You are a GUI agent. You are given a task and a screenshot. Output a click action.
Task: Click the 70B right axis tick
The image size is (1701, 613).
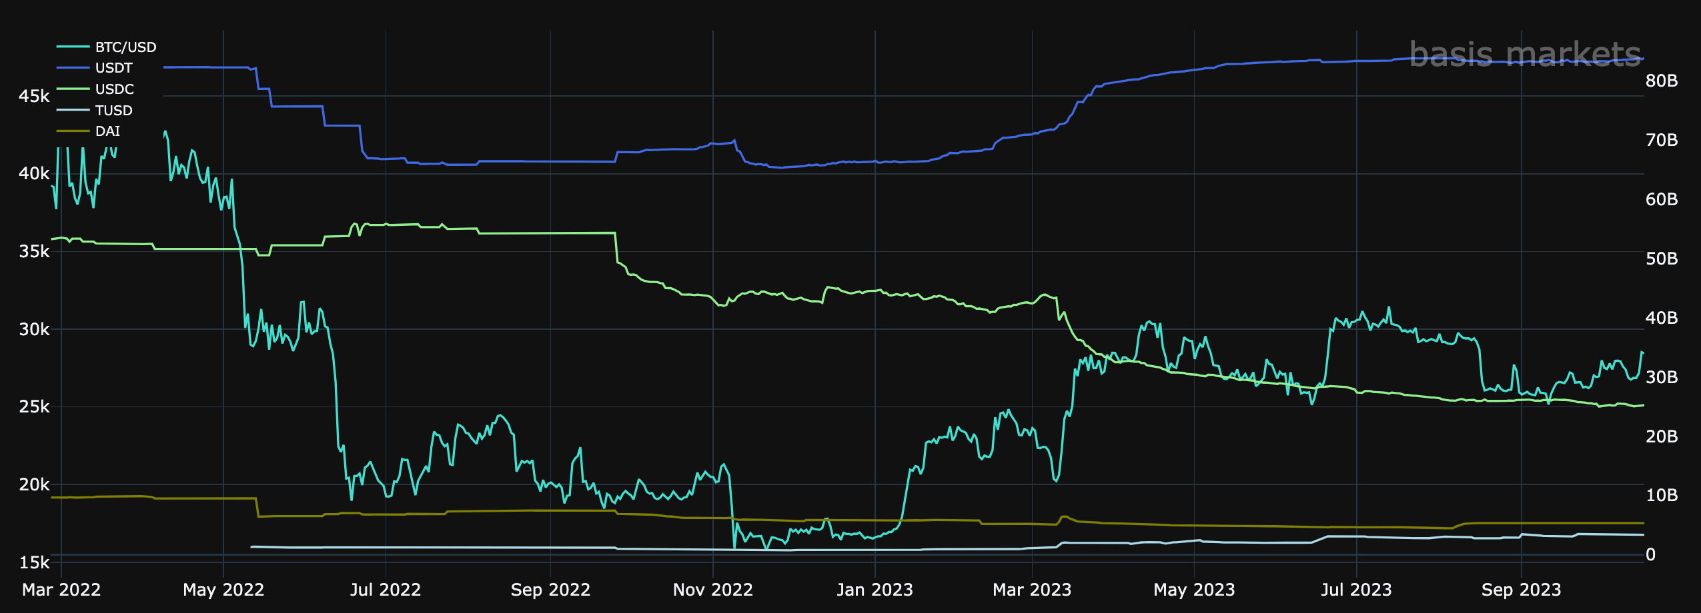click(1662, 140)
